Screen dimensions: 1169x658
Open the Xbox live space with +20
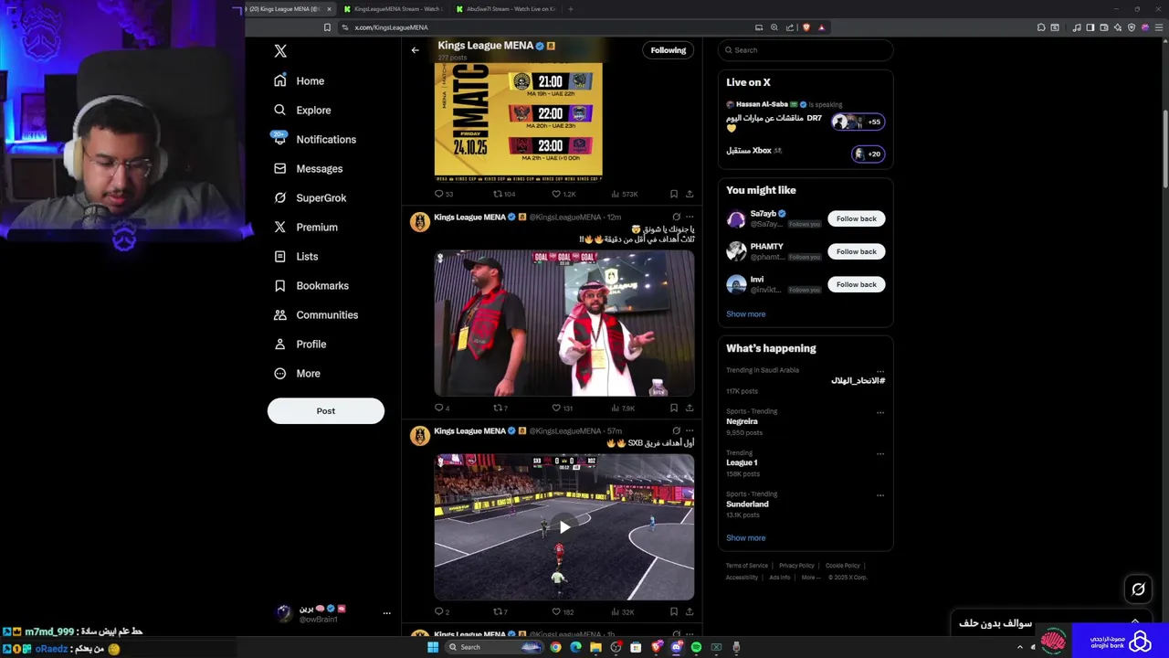point(806,153)
